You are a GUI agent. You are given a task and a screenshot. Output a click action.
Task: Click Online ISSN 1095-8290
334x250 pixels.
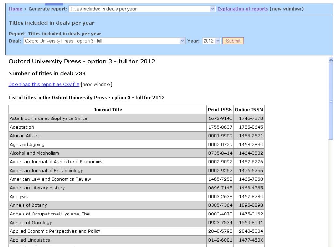[251, 205]
